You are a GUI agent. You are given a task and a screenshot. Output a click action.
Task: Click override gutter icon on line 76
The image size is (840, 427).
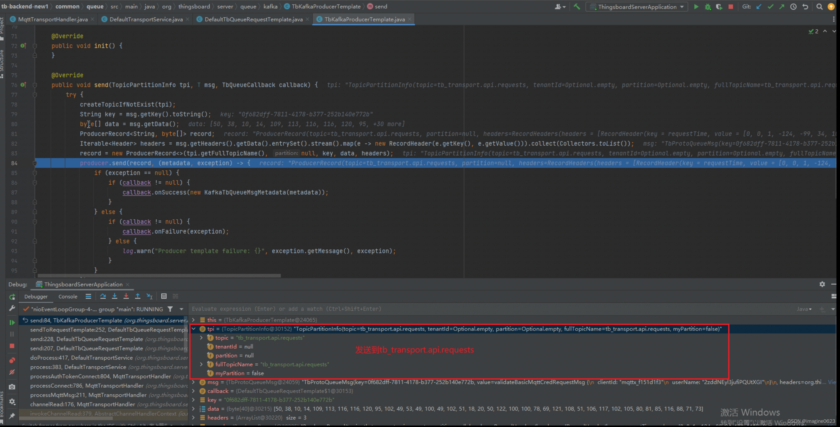[x=23, y=85]
